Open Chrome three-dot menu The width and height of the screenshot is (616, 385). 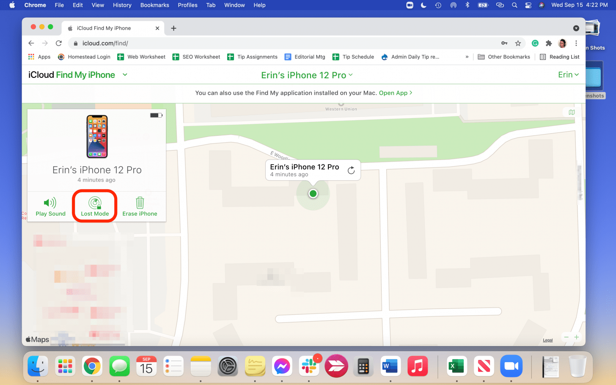point(576,43)
